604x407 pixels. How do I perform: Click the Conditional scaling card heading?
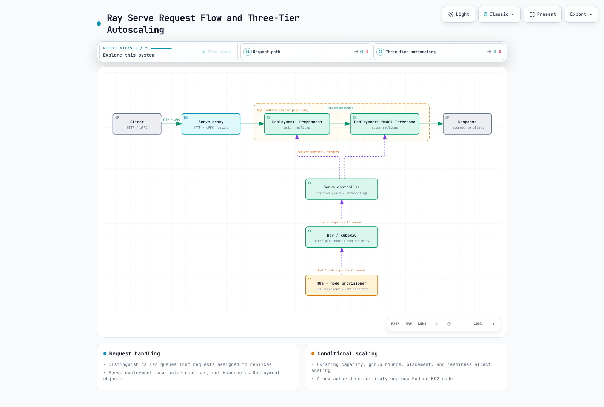pyautogui.click(x=348, y=353)
